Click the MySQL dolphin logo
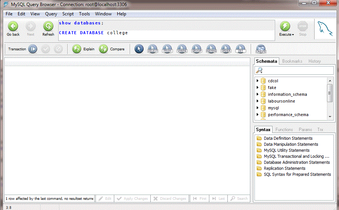This screenshot has width=339, height=210. (x=325, y=29)
